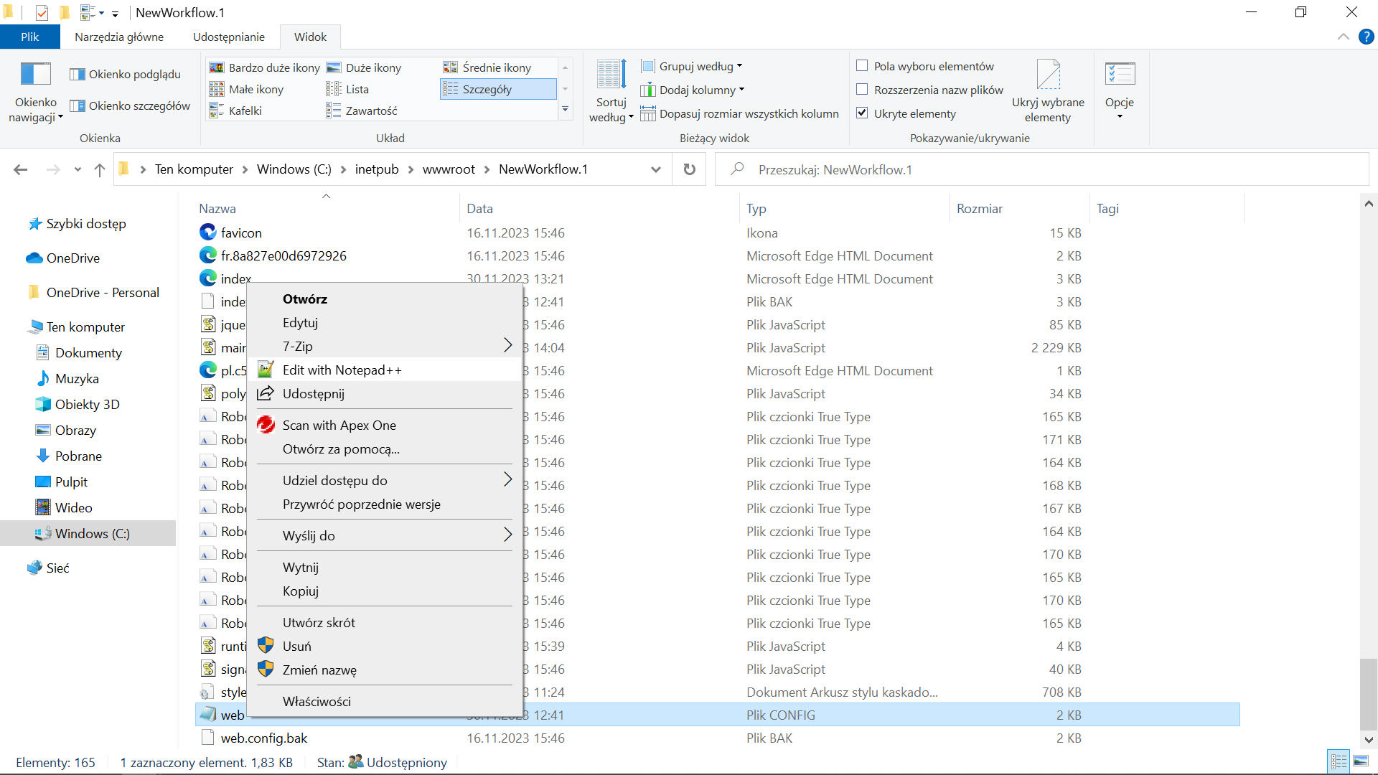The height and width of the screenshot is (775, 1378).
Task: Expand the 7-Zip submenu
Action: pyautogui.click(x=385, y=347)
